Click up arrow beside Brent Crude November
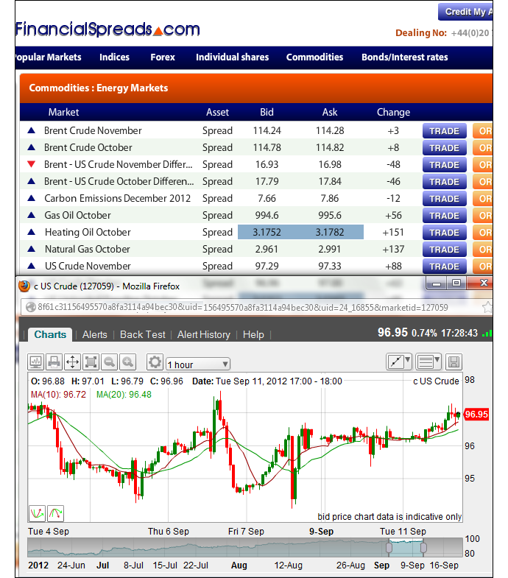 point(32,130)
